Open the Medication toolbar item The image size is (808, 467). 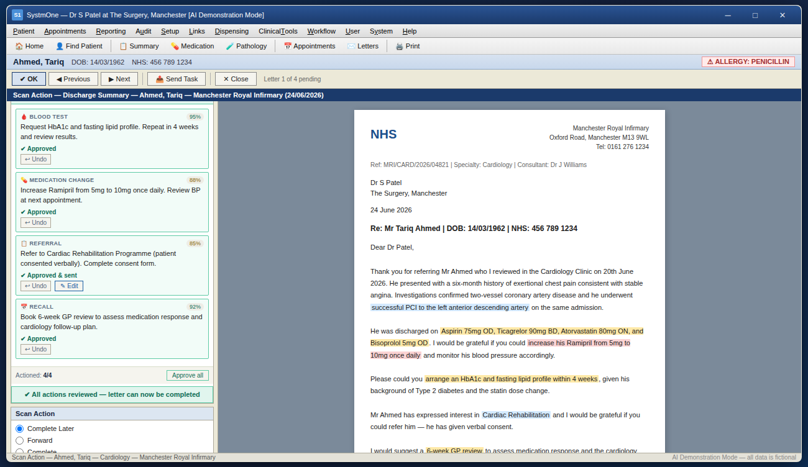click(x=193, y=46)
